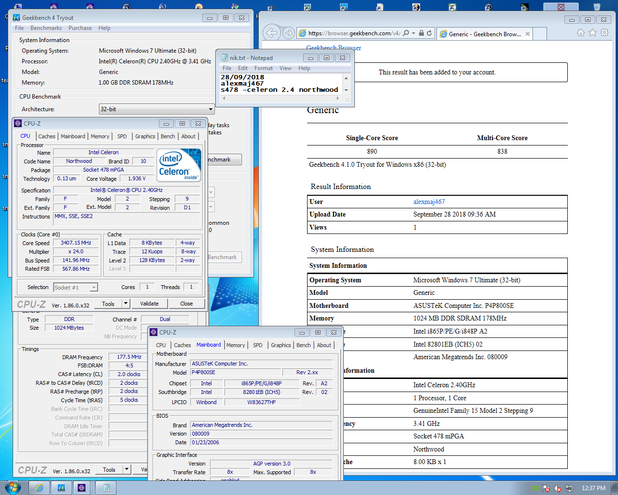This screenshot has height=495, width=618.
Task: Expand the address bar autocomplete dropdown
Action: (x=414, y=33)
